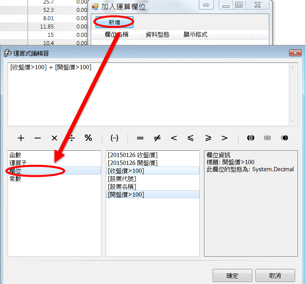Click the last overlapping-circles logic operator
The height and width of the screenshot is (284, 305).
pos(284,138)
